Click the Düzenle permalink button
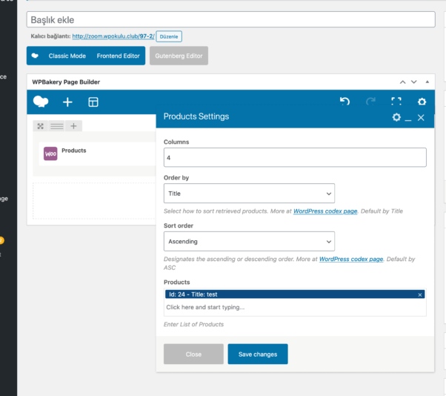446x396 pixels. coord(169,37)
